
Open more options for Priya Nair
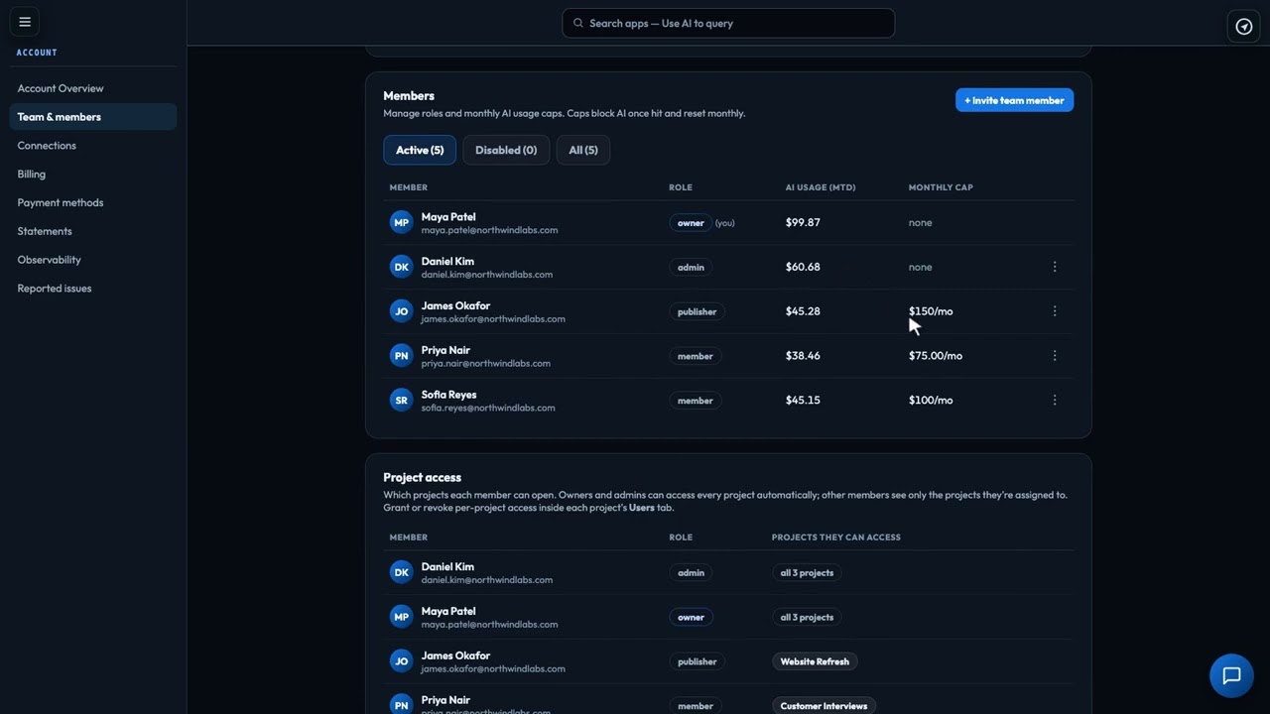[1055, 356]
